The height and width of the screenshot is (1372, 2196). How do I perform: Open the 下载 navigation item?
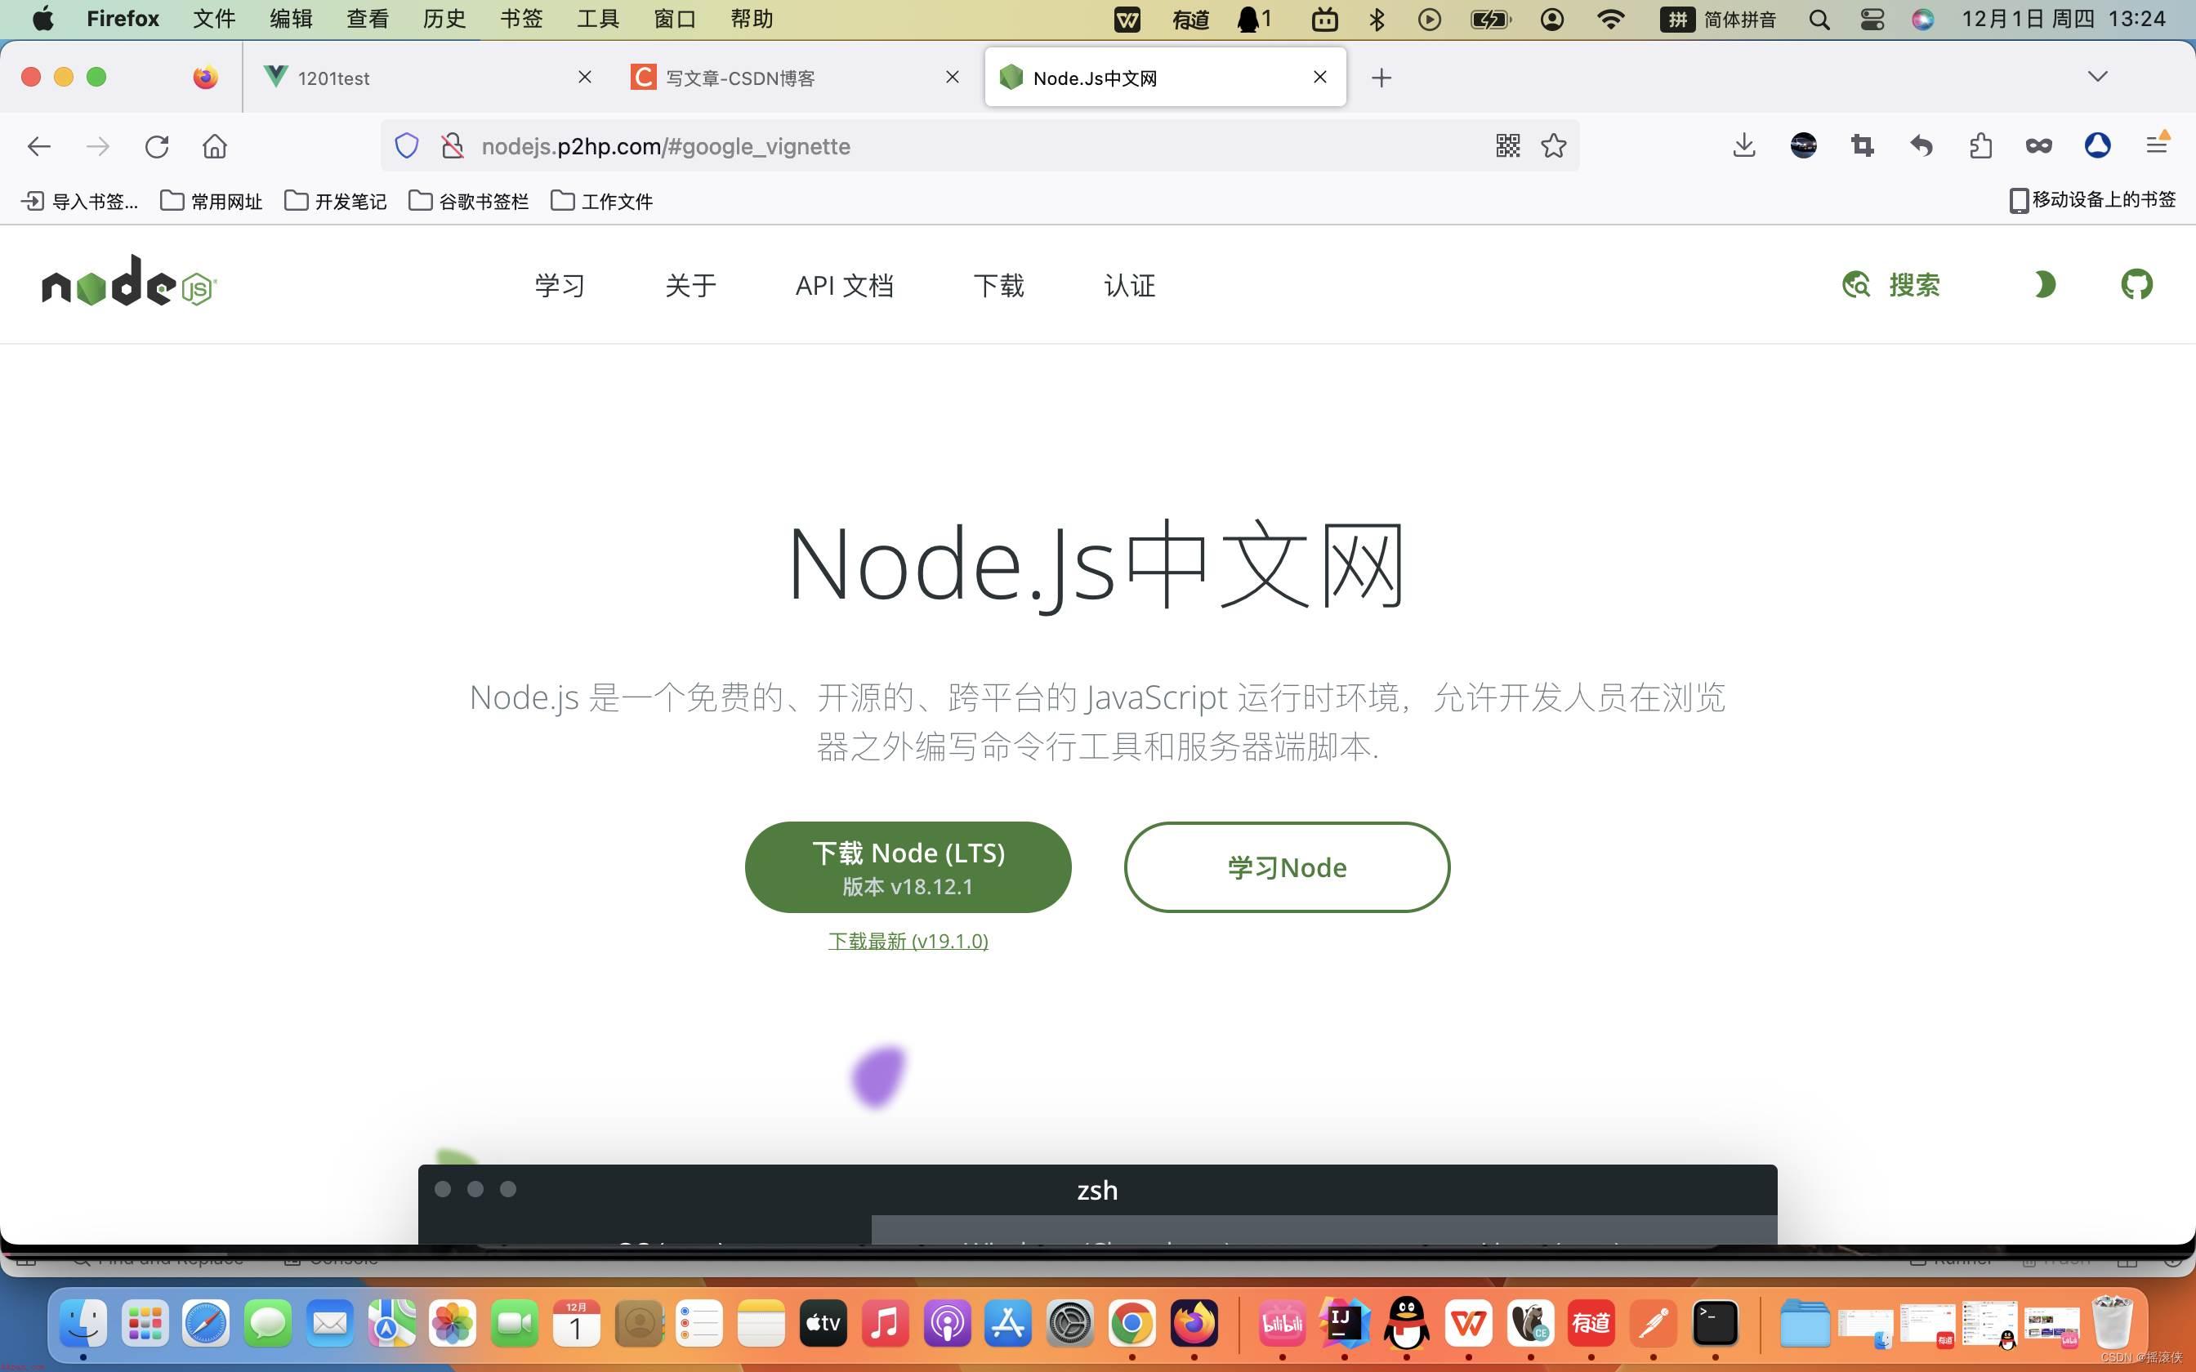[x=999, y=286]
